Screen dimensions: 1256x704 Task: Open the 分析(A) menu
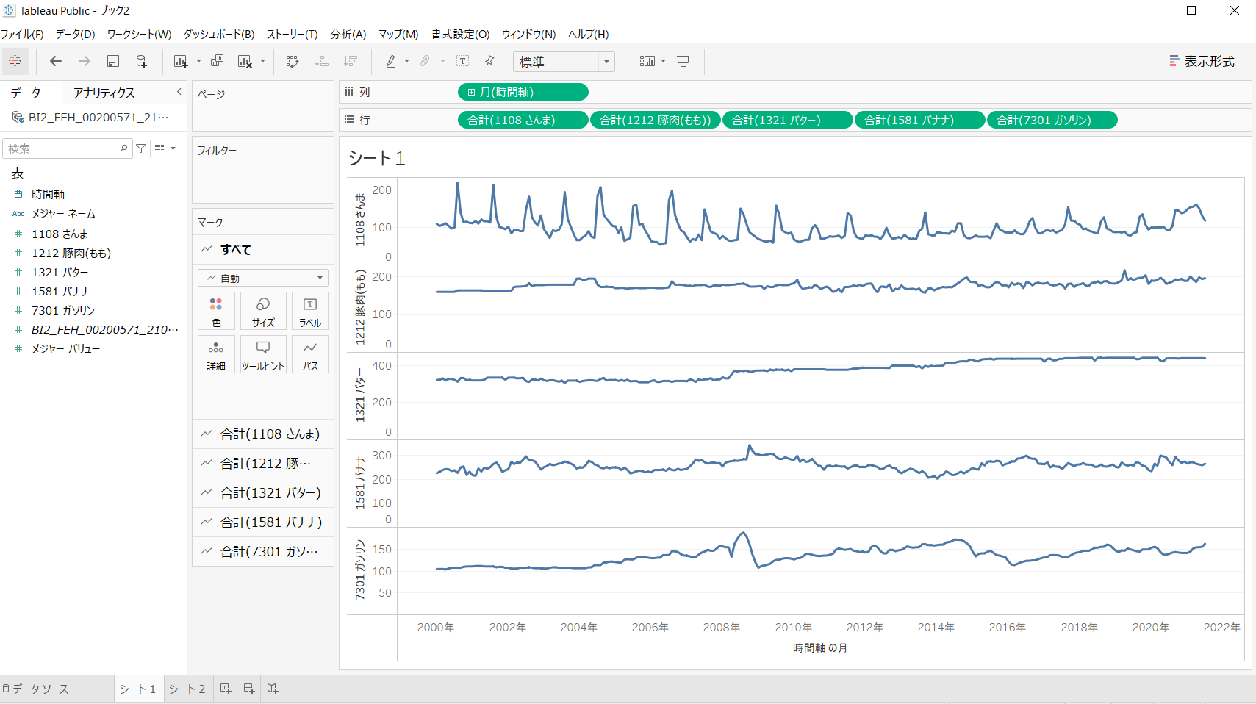pyautogui.click(x=348, y=35)
